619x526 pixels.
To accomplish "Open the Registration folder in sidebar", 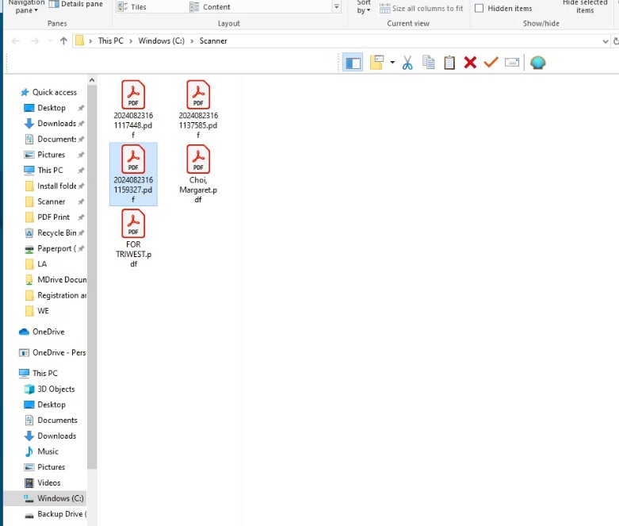I will (x=55, y=295).
